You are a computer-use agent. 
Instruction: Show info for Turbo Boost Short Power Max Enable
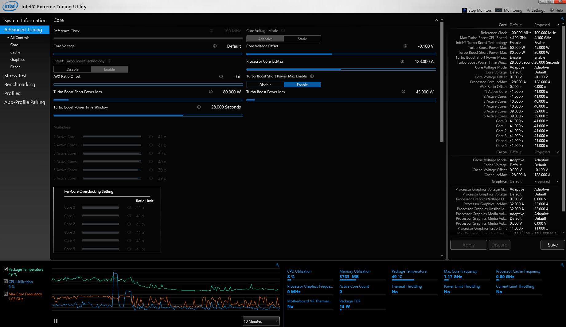pos(312,76)
